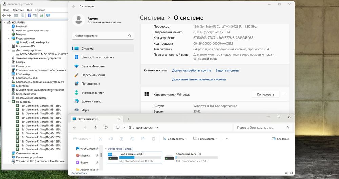Image resolution: width=339 pixels, height=179 pixels.
Task: Select Локальный диск (D:) drive
Action: click(191, 157)
